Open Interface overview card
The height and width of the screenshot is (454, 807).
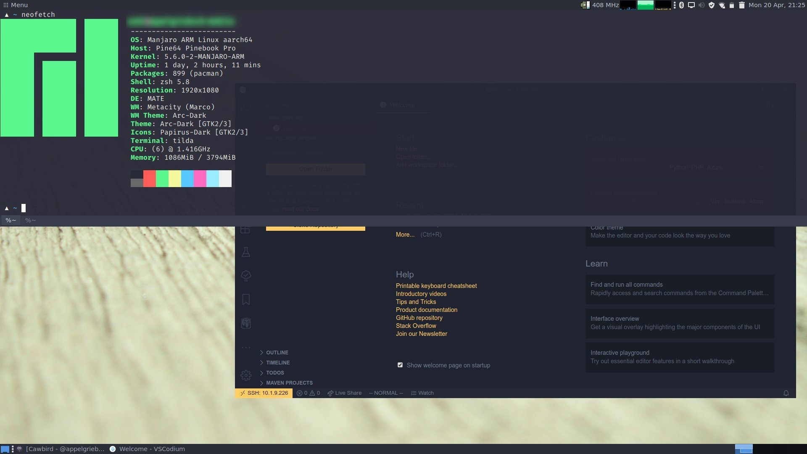pos(680,323)
